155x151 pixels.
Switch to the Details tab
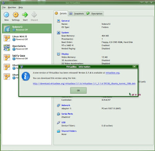(61, 13)
